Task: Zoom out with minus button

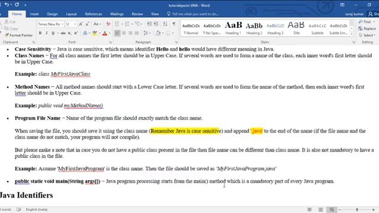Action: pyautogui.click(x=339, y=209)
